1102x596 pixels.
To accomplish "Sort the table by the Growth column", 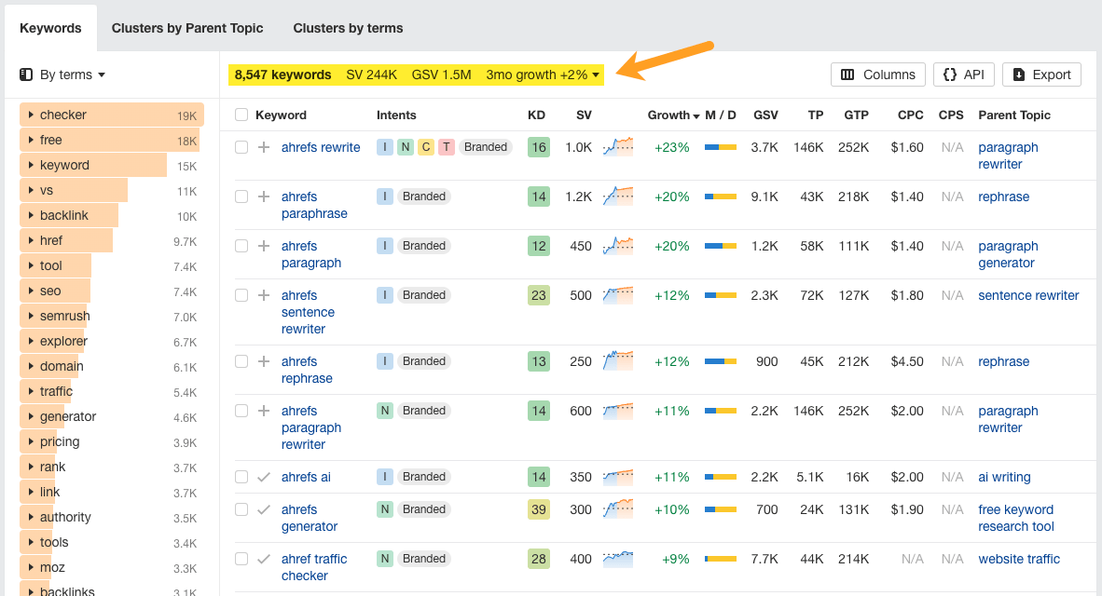I will [x=669, y=115].
